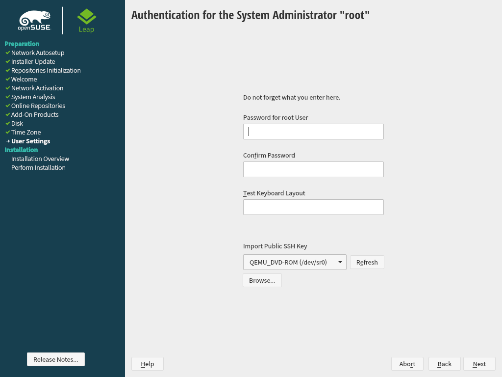Click Installation Overview in the sidebar
Screen dimensions: 502x377
pyautogui.click(x=40, y=159)
